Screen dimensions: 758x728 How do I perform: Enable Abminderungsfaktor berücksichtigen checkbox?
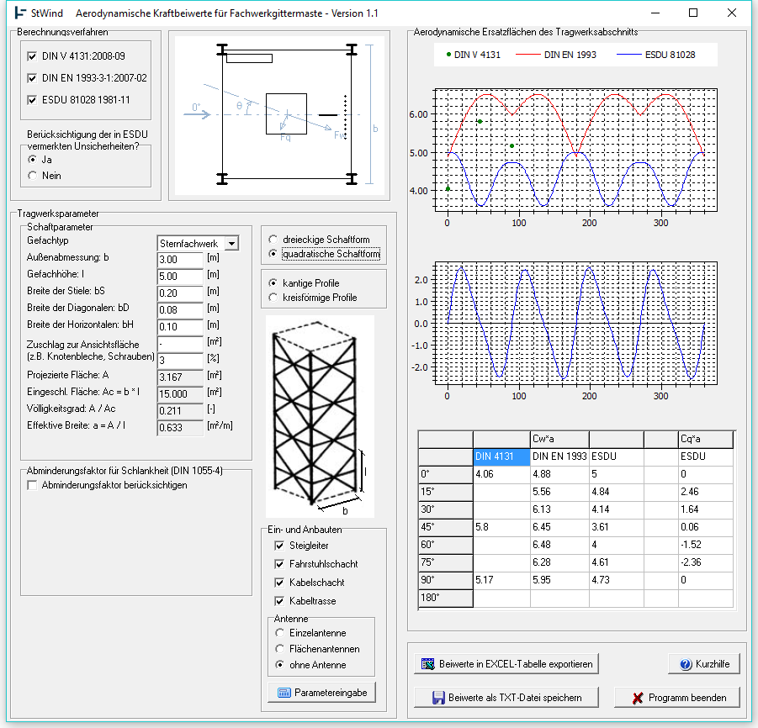(x=33, y=486)
